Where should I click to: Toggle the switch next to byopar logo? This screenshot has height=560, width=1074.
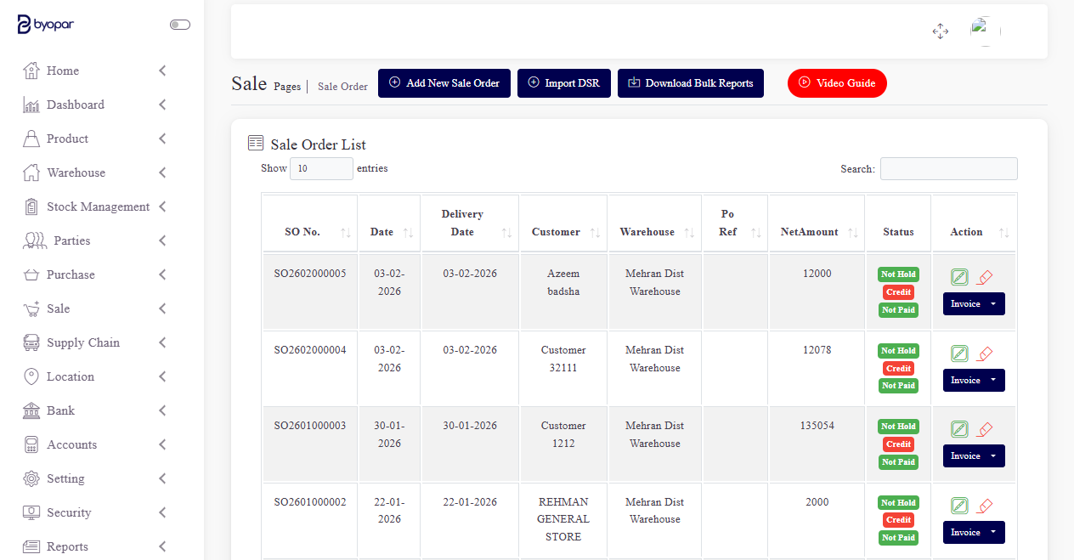tap(179, 25)
